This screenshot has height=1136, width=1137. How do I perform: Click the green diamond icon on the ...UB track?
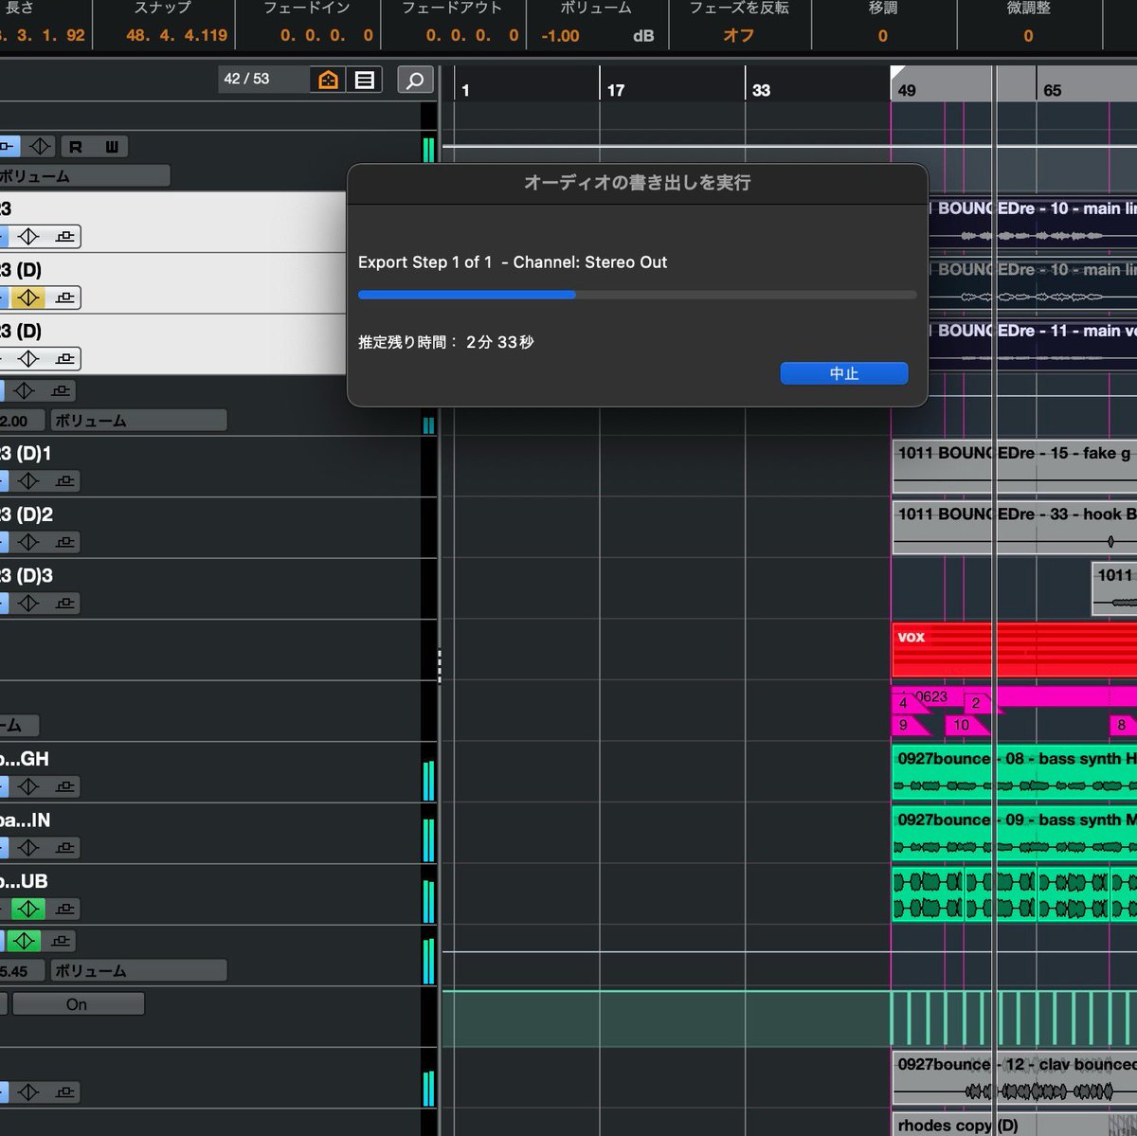pos(28,909)
